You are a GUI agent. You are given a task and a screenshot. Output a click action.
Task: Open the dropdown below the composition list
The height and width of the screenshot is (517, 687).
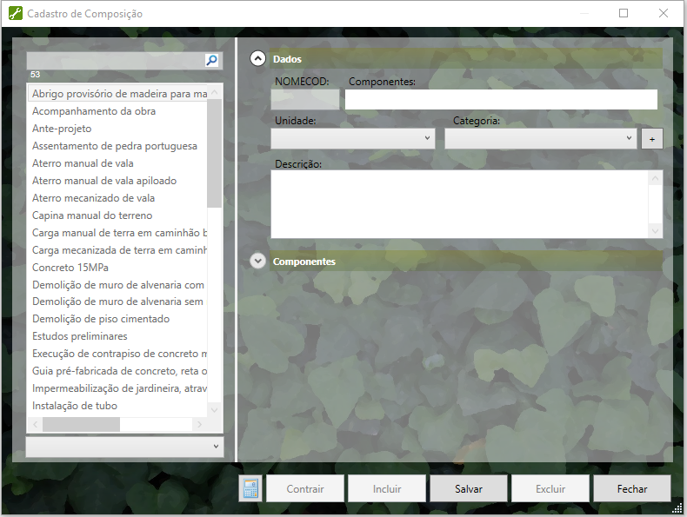(124, 446)
